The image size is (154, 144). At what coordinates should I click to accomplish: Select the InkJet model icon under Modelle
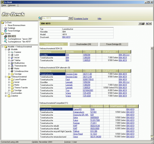12,58
